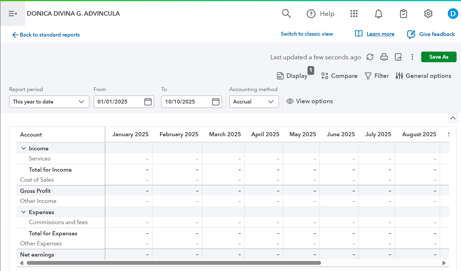Open the Report period dropdown
This screenshot has height=271, width=461.
click(49, 102)
